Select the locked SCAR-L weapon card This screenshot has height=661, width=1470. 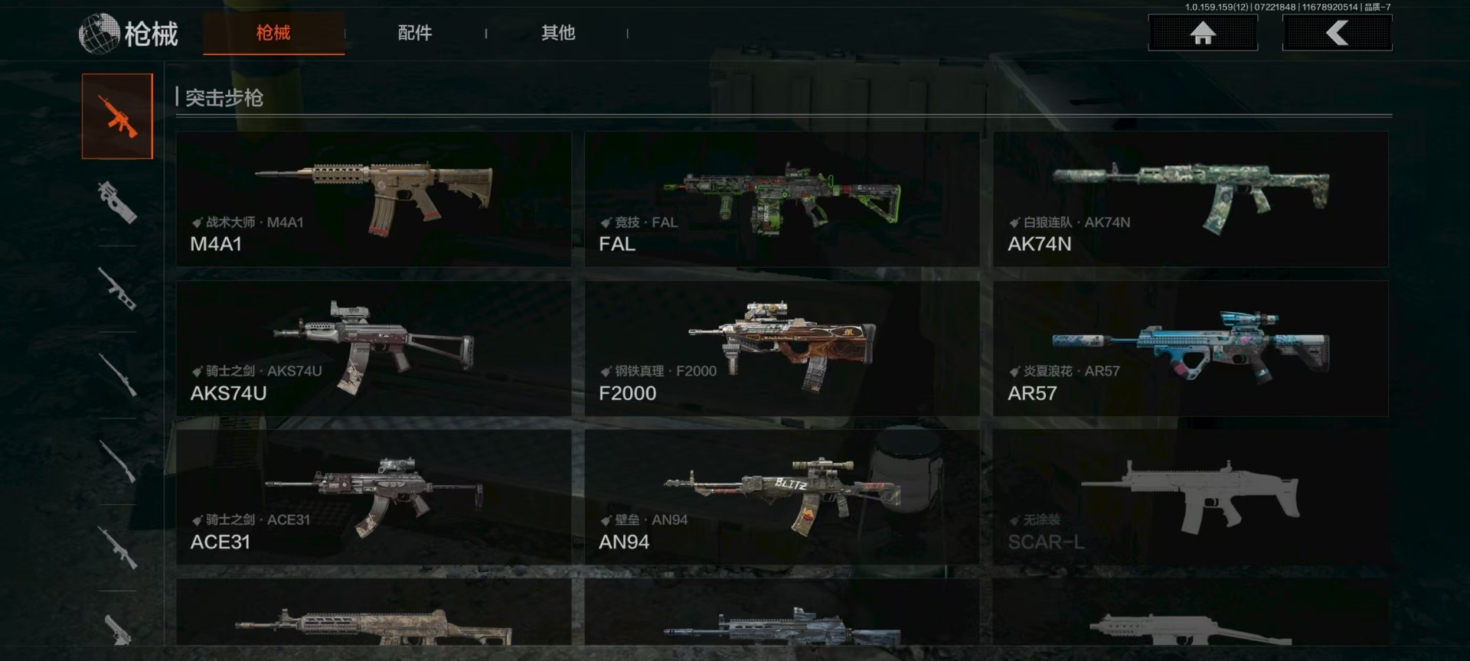pyautogui.click(x=1191, y=497)
